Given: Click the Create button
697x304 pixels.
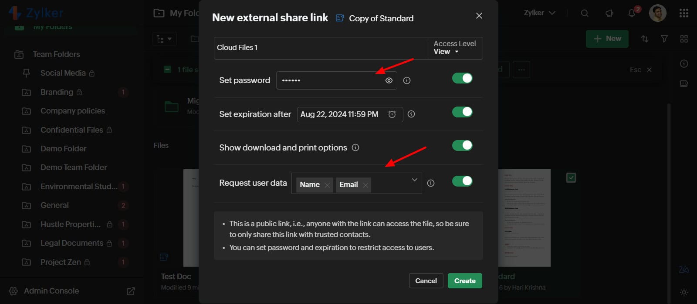Looking at the screenshot, I should pos(465,281).
